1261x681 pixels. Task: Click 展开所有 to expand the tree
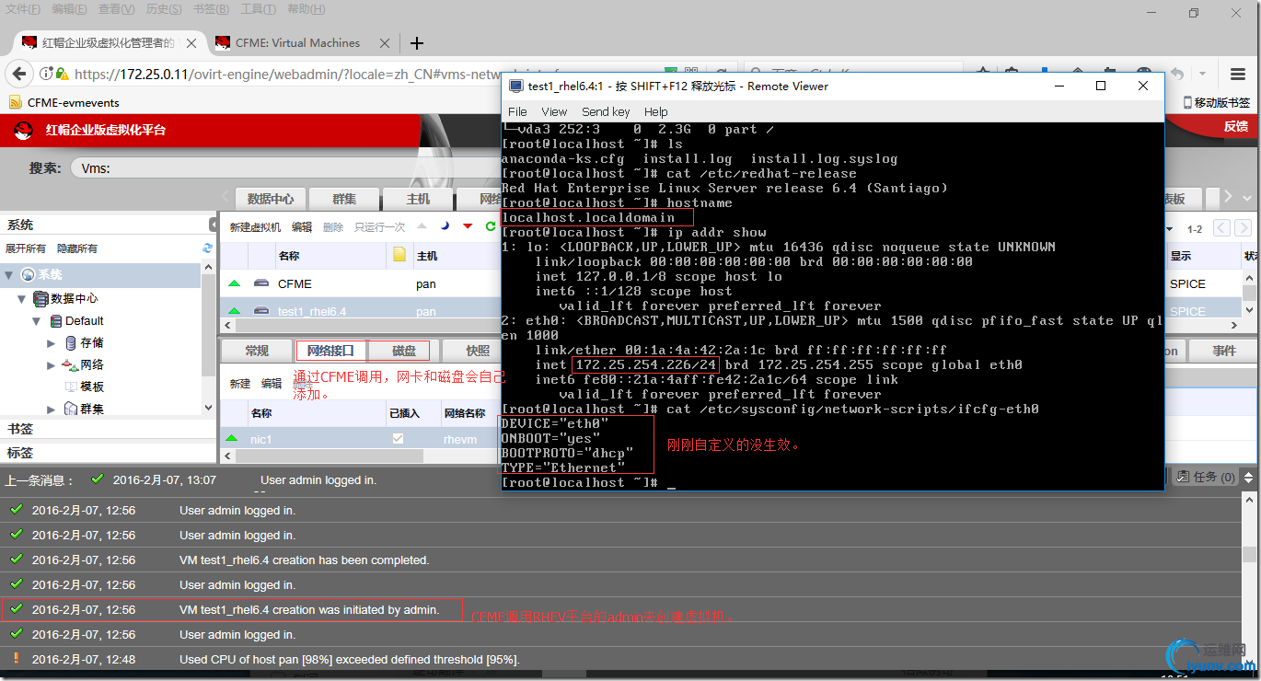coord(26,248)
